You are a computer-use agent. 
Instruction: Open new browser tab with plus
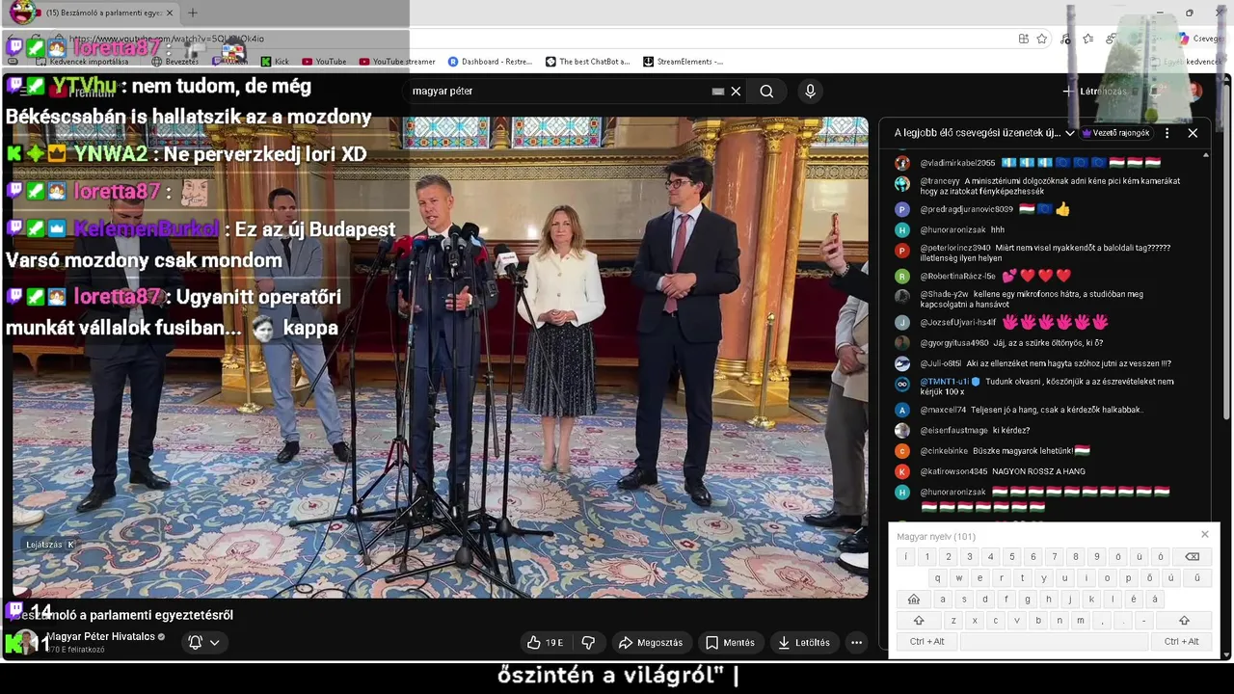[x=192, y=13]
